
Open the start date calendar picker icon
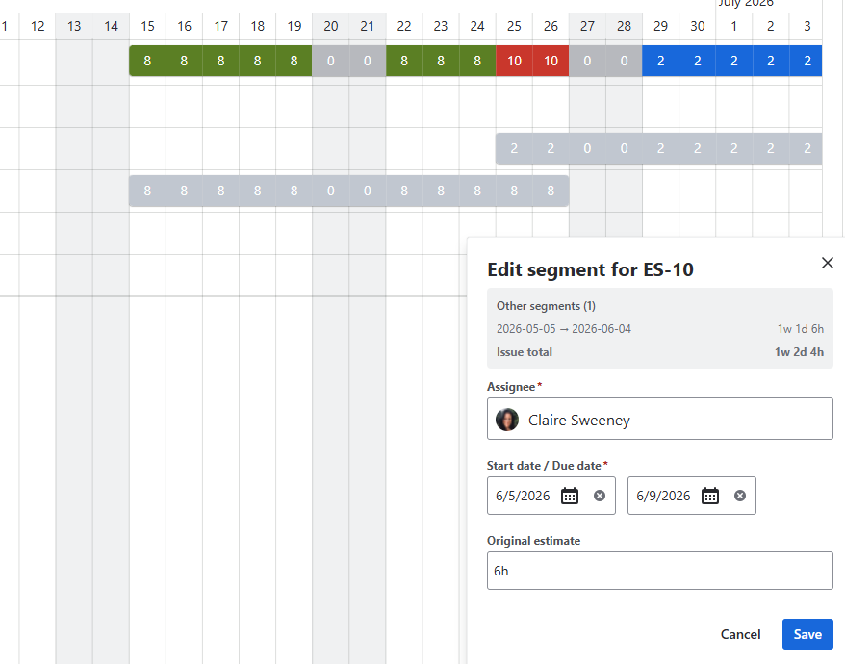coord(570,496)
